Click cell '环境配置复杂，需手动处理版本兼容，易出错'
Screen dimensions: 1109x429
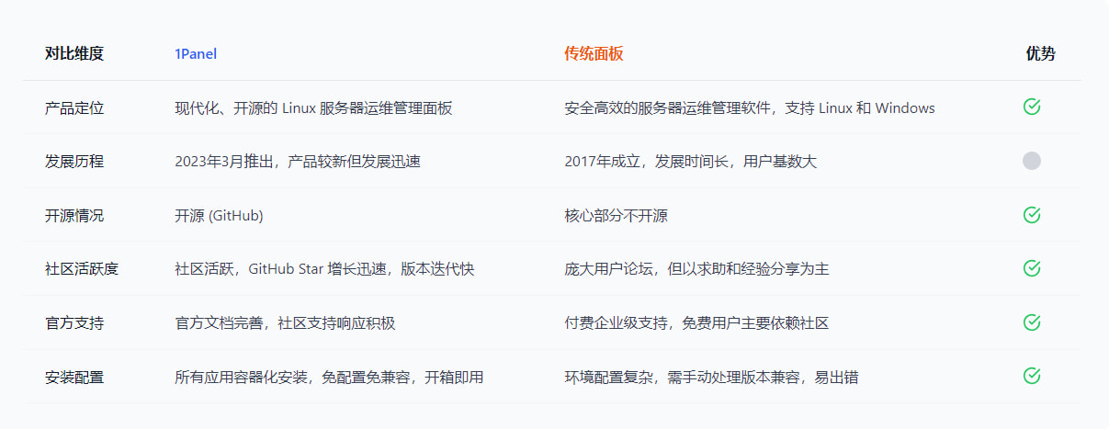pos(711,376)
